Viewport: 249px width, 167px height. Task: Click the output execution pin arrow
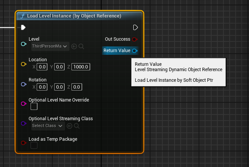[x=136, y=27]
